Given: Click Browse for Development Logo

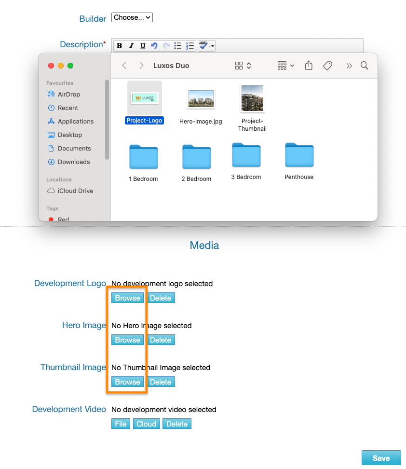Looking at the screenshot, I should [x=127, y=298].
